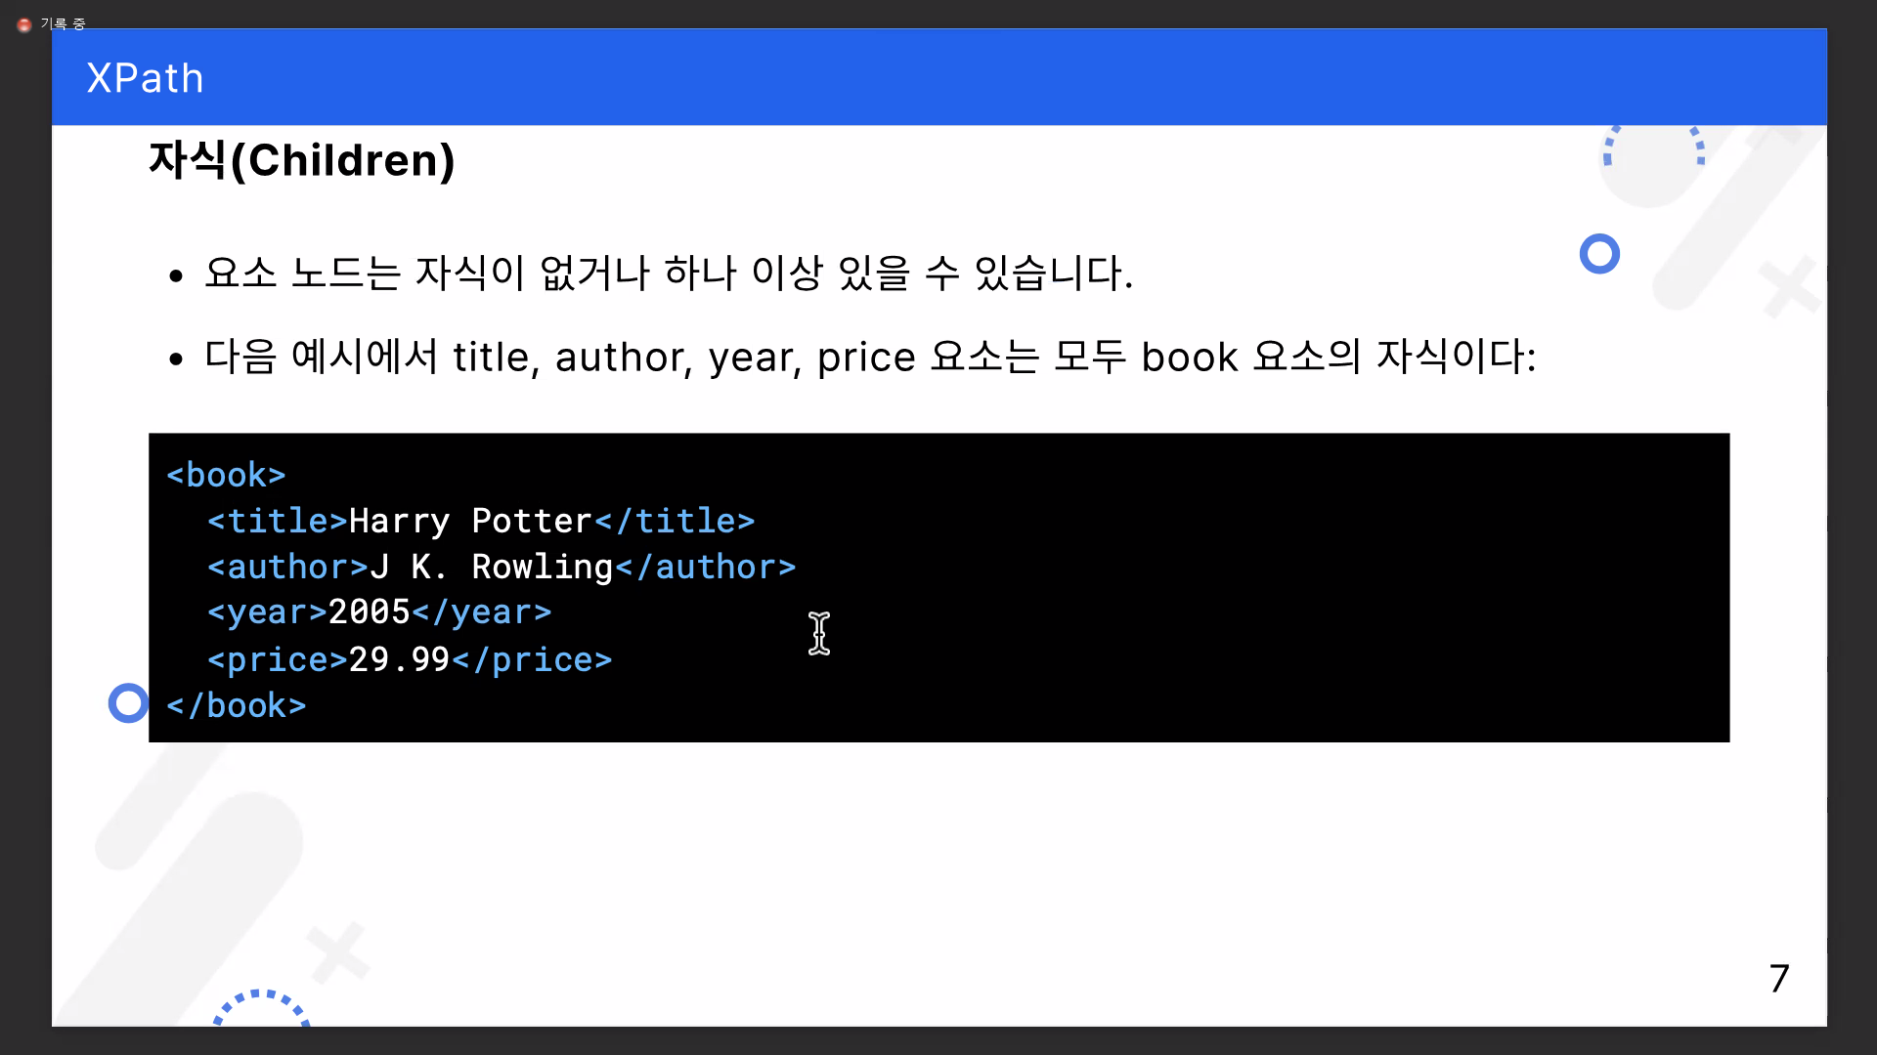Click the '기록 중' recording label
This screenshot has height=1055, width=1877.
tap(64, 24)
